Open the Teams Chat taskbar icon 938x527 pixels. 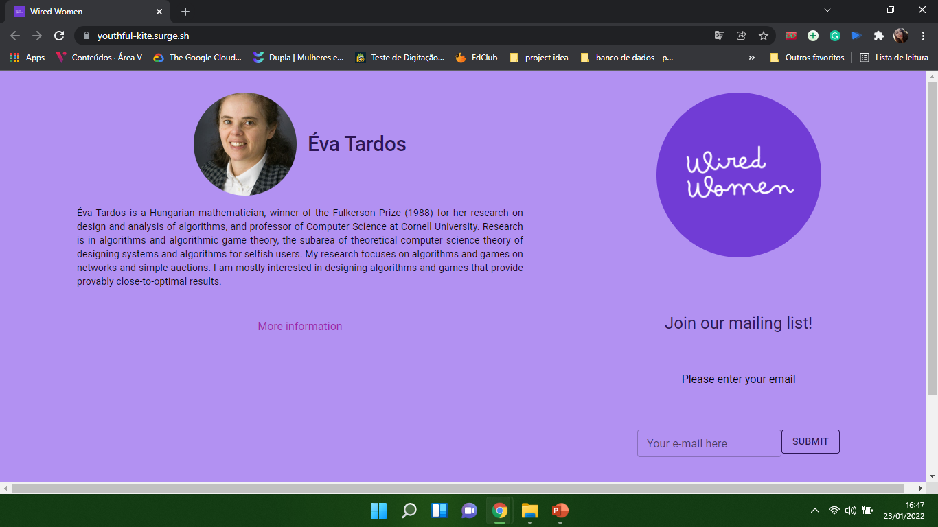[470, 511]
